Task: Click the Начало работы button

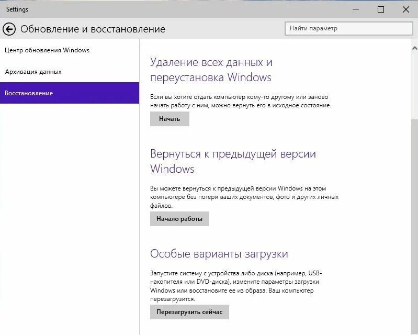Action: 179,219
